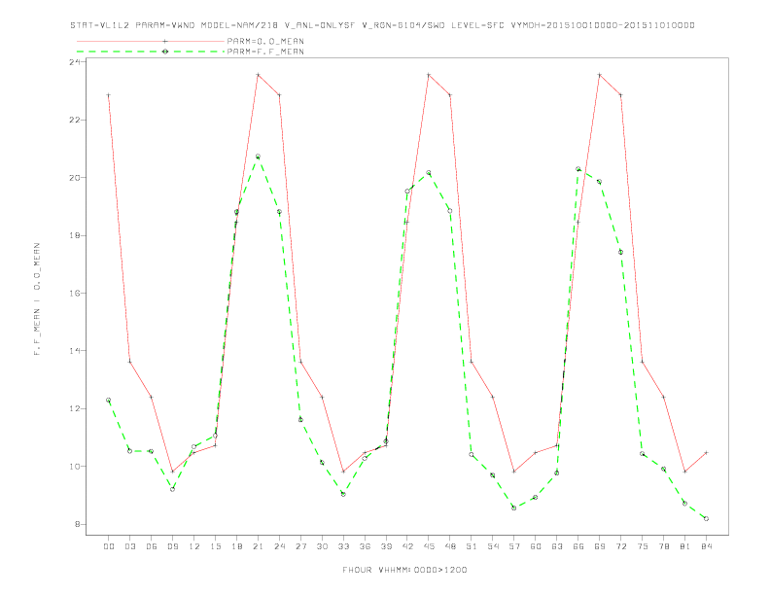The width and height of the screenshot is (770, 595).
Task: Click x-axis tick label 06
Action: pyautogui.click(x=152, y=546)
